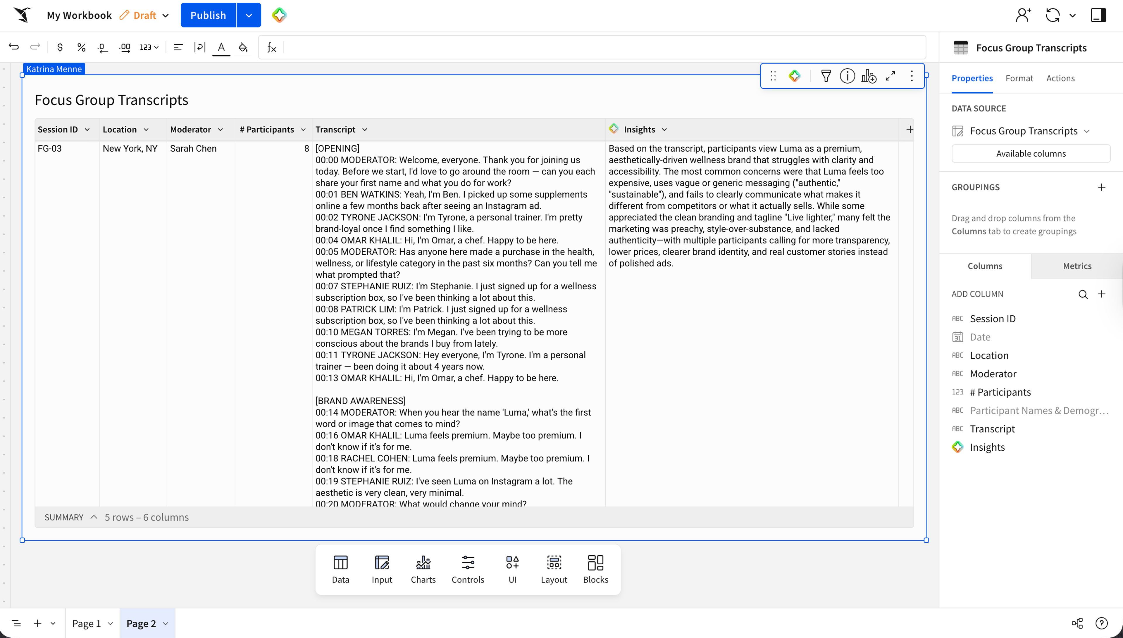Open the Session ID column menu
Screen dimensions: 1123x638
87,129
